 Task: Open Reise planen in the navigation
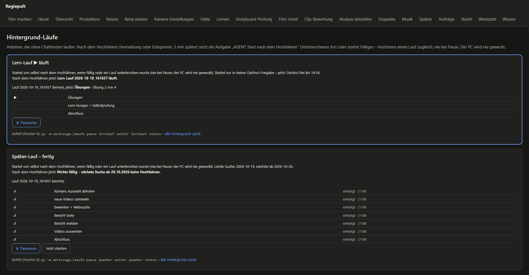[x=136, y=19]
